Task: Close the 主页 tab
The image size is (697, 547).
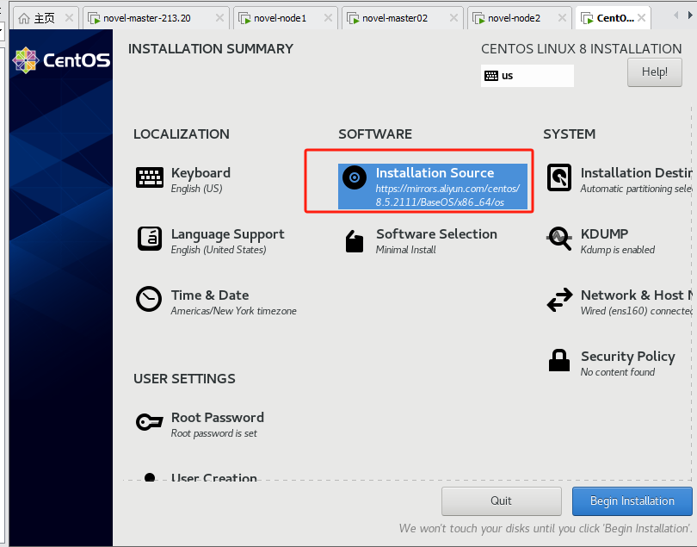Action: click(69, 18)
